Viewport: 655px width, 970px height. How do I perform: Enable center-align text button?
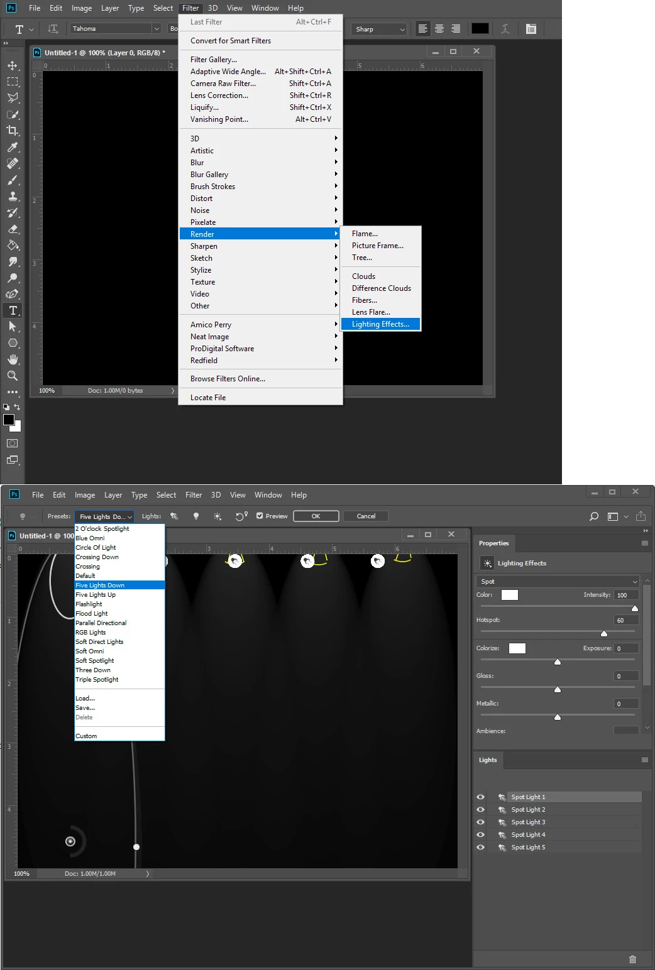coord(439,29)
